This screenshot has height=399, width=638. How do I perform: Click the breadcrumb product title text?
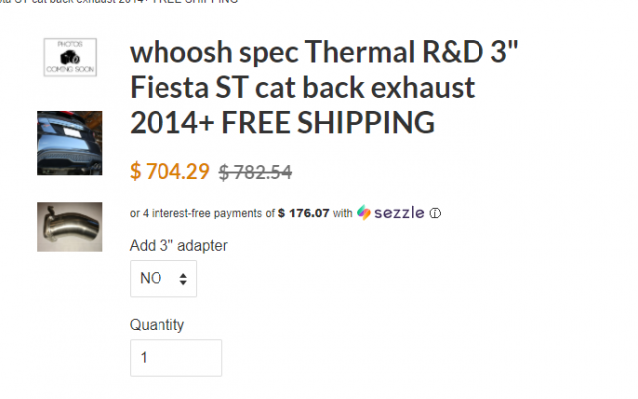point(119,2)
